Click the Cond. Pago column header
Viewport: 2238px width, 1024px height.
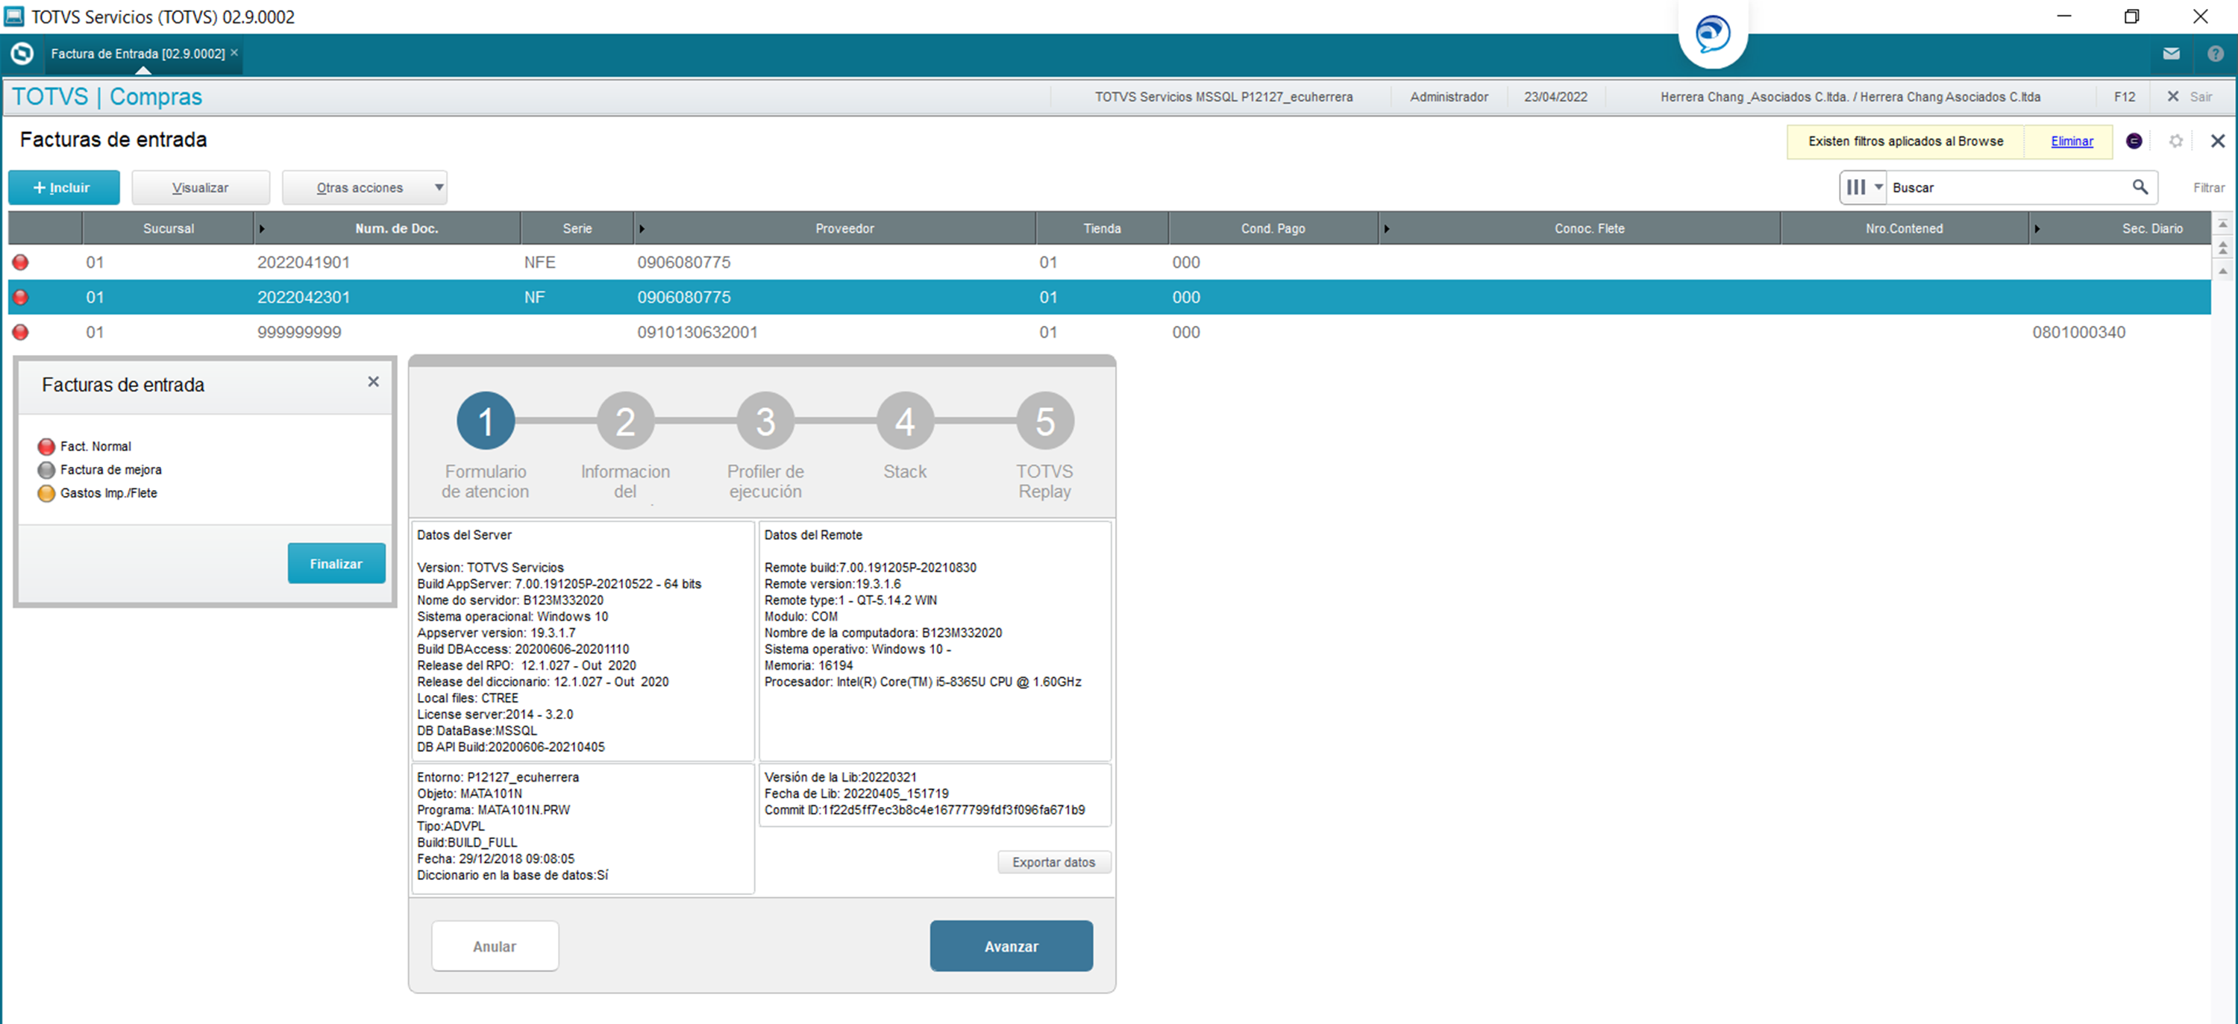[x=1273, y=228]
